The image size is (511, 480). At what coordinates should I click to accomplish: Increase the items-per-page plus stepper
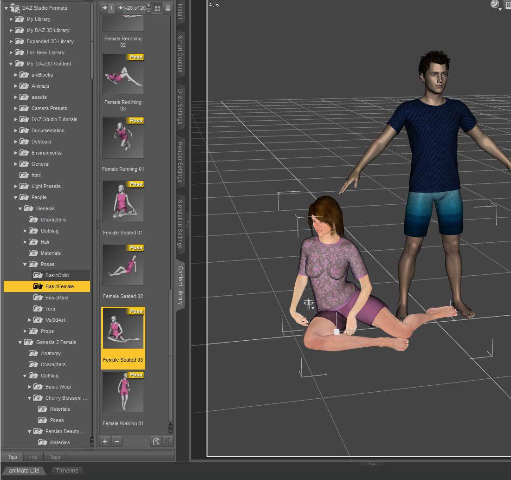tap(149, 5)
